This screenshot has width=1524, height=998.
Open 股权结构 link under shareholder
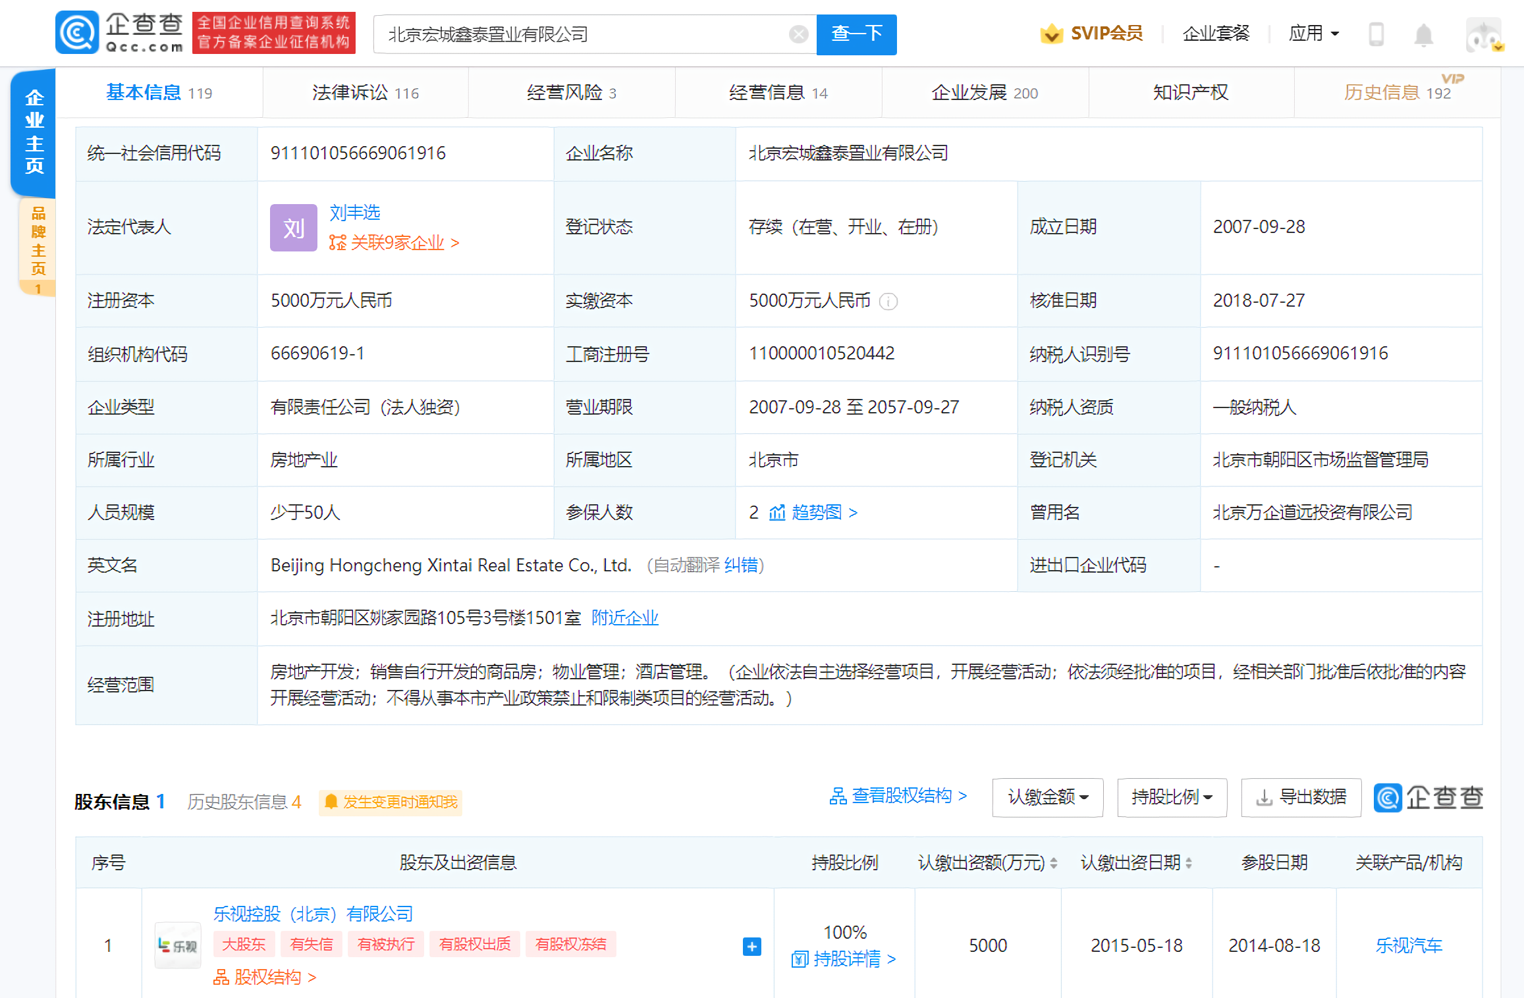(x=264, y=977)
